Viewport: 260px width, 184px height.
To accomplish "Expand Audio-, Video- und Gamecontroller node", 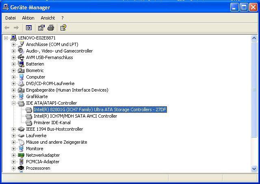I will (x=13, y=51).
